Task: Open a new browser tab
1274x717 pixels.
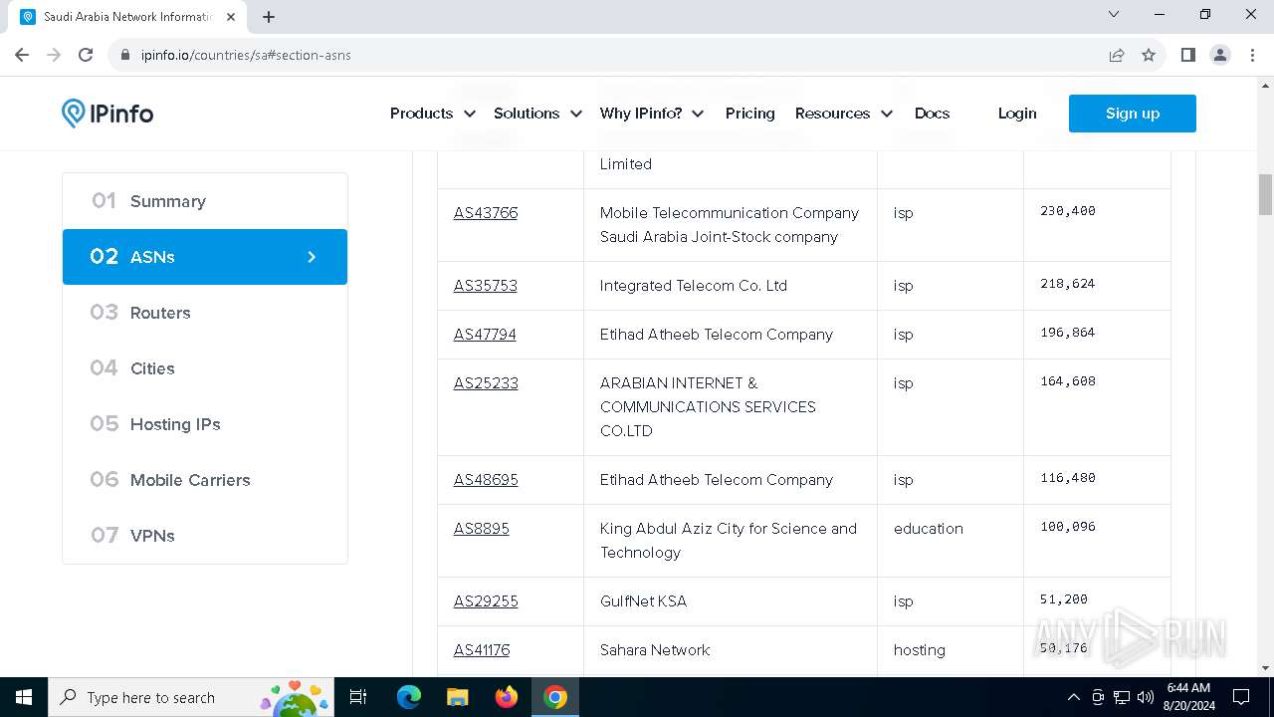Action: (x=269, y=17)
